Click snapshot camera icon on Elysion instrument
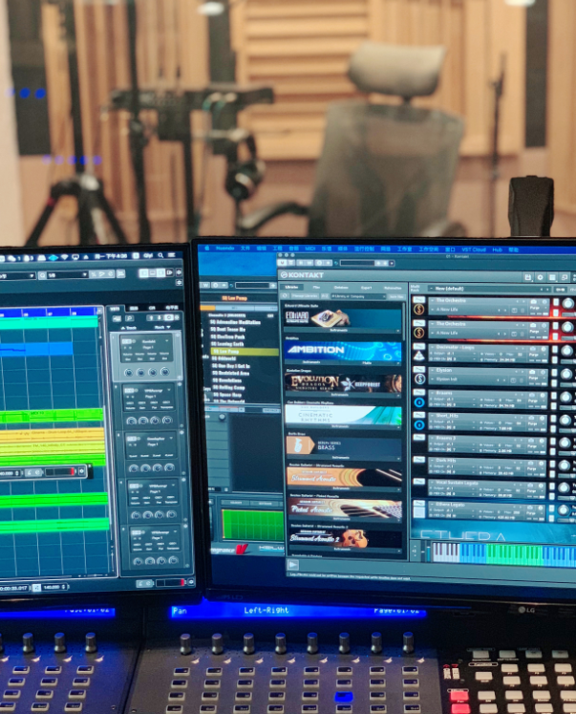Image resolution: width=576 pixels, height=714 pixels. click(x=532, y=372)
